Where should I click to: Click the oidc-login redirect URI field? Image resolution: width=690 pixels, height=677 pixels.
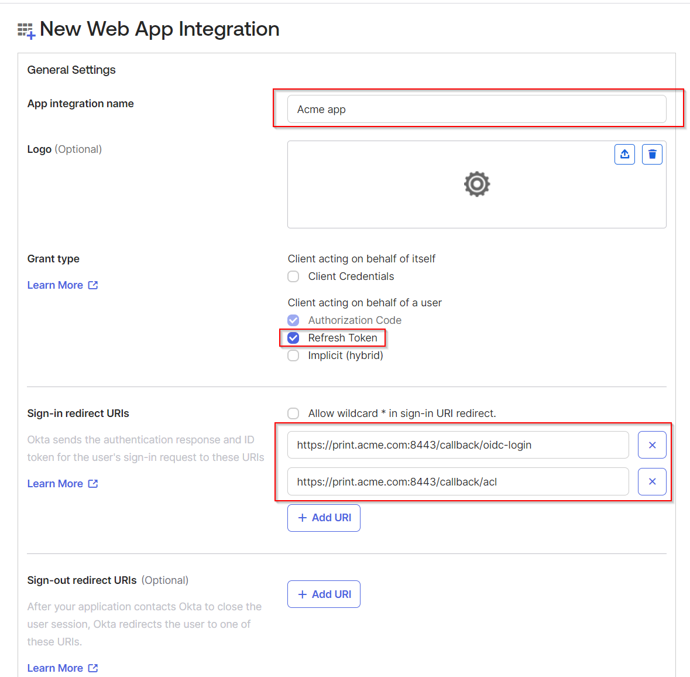(458, 445)
